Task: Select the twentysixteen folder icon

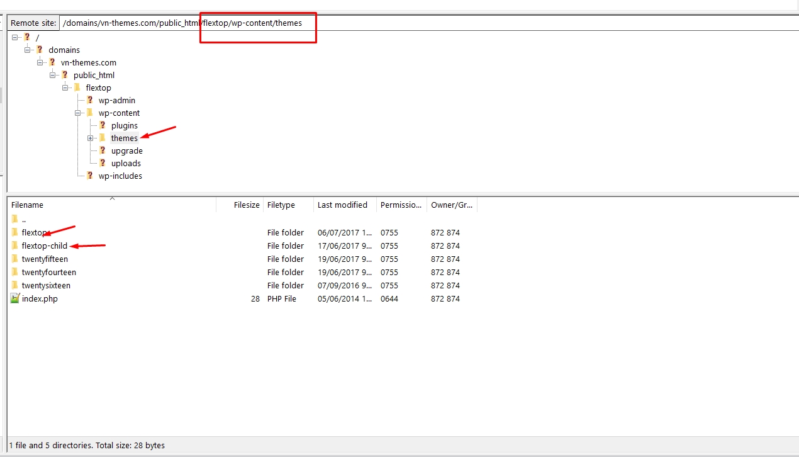Action: [x=15, y=285]
